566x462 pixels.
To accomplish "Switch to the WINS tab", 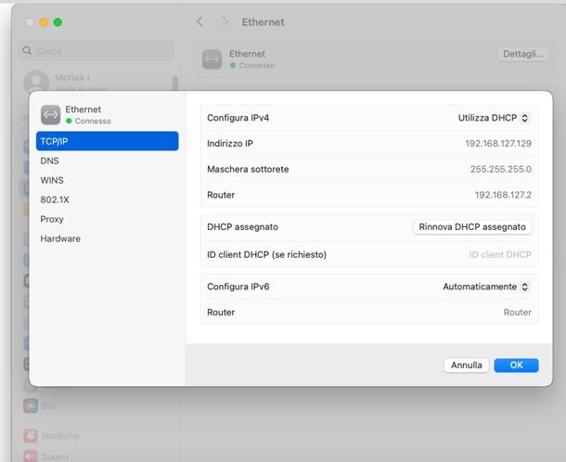I will pyautogui.click(x=52, y=180).
